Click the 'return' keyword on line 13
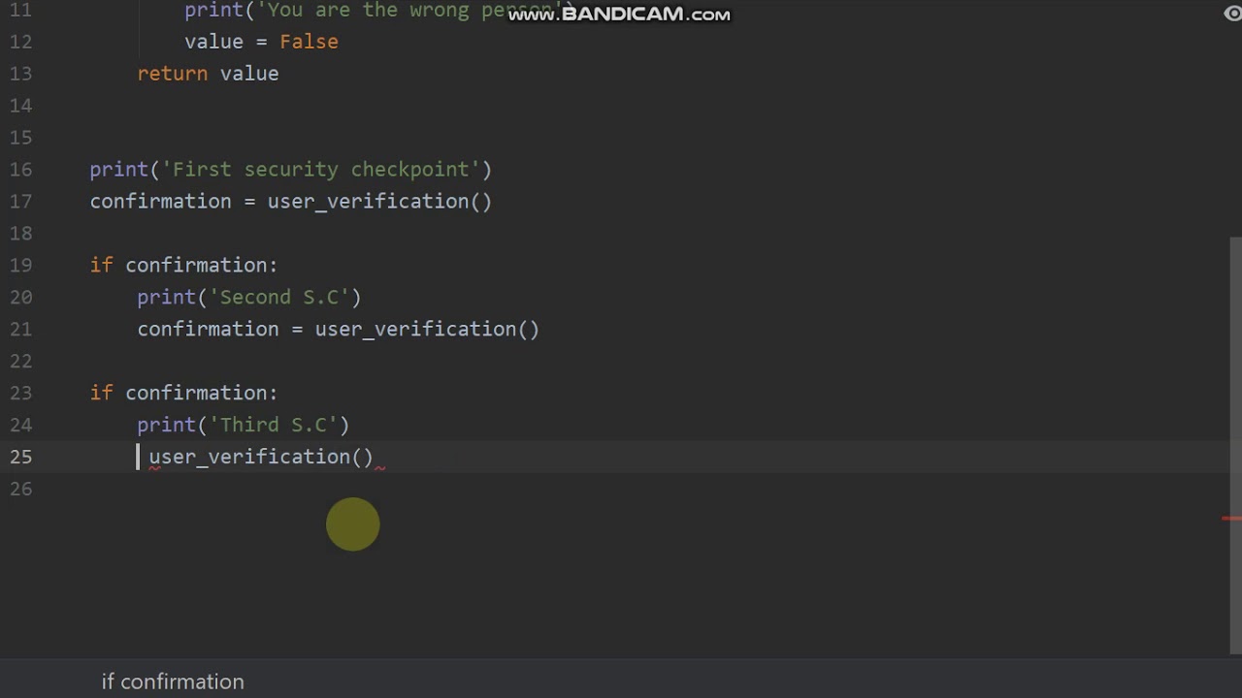Screen dimensions: 1242x698 [172, 74]
